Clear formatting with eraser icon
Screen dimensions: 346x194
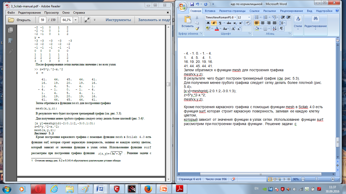click(248, 23)
